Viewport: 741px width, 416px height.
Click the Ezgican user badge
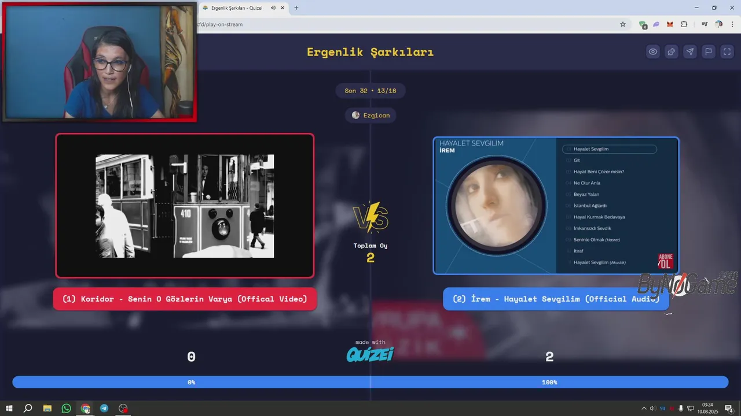370,115
